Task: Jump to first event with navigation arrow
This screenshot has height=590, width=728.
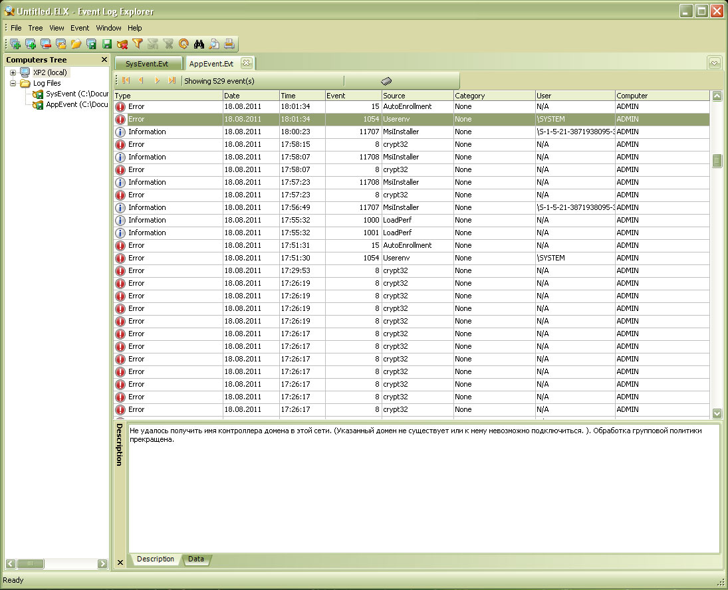Action: (x=126, y=81)
